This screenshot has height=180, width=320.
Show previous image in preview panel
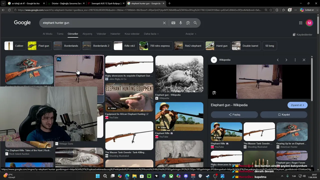point(277,60)
